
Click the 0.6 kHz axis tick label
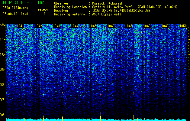click(3, 115)
